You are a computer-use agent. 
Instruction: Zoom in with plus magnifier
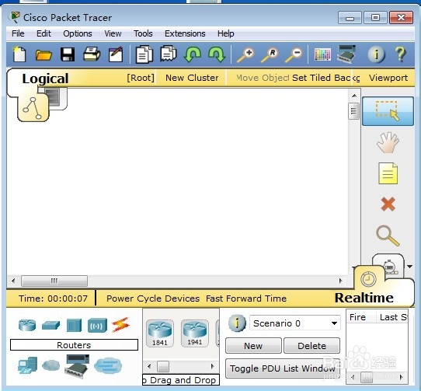coord(245,55)
